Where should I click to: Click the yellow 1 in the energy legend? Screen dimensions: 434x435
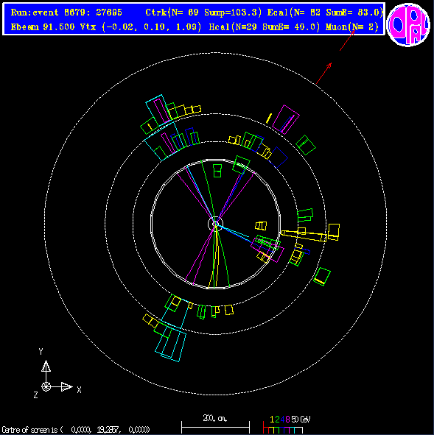[272, 420]
